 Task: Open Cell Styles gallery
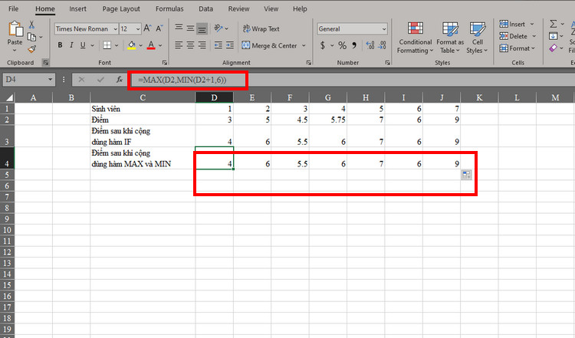(477, 38)
